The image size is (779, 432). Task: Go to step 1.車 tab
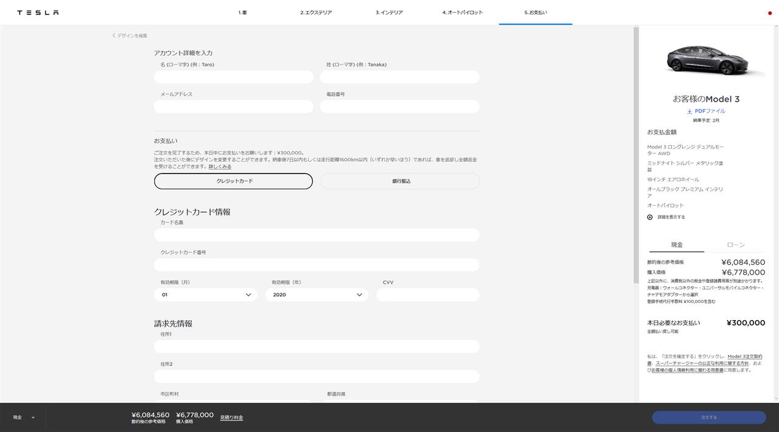tap(243, 13)
